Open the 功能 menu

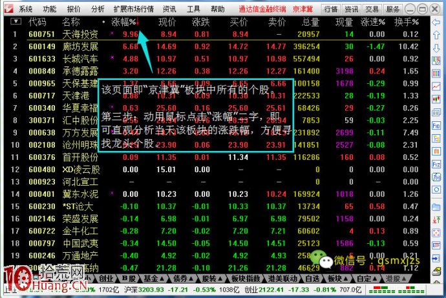(50, 9)
